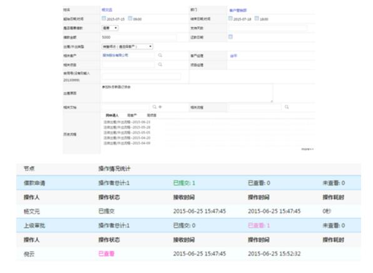
Task: Click the pink 已查看 status in last row
Action: click(106, 254)
